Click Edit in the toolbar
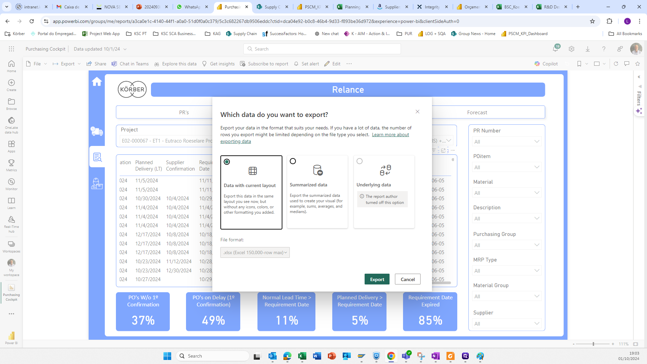Viewport: 647px width, 364px height. (332, 64)
